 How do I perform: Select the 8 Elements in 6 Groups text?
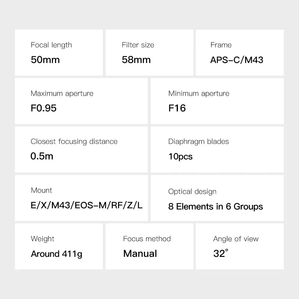pos(216,207)
